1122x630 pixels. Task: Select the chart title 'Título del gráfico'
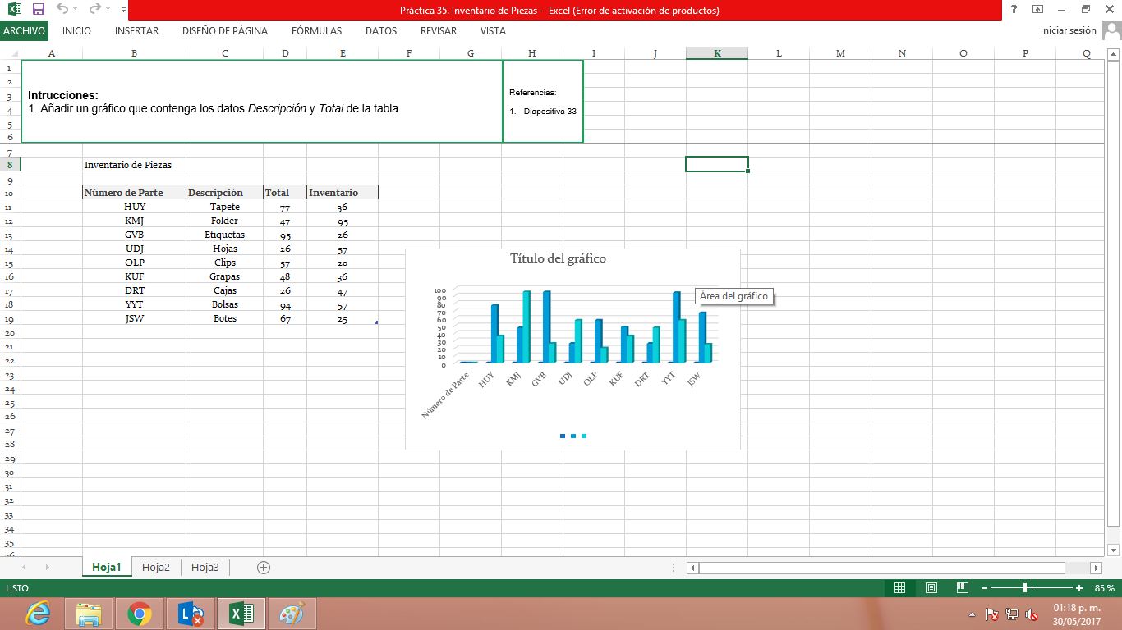pos(559,258)
